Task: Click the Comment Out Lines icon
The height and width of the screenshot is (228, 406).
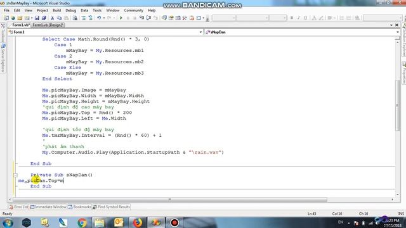Action: pos(83,18)
